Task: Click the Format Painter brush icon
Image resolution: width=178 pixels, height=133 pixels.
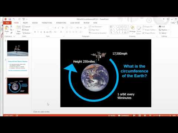Action: [11, 33]
